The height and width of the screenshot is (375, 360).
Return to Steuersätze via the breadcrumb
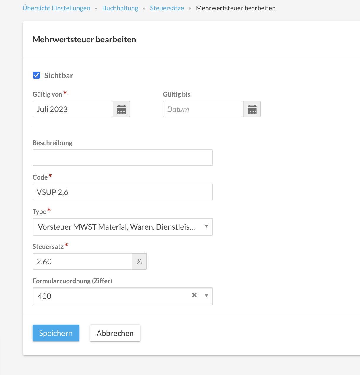167,8
